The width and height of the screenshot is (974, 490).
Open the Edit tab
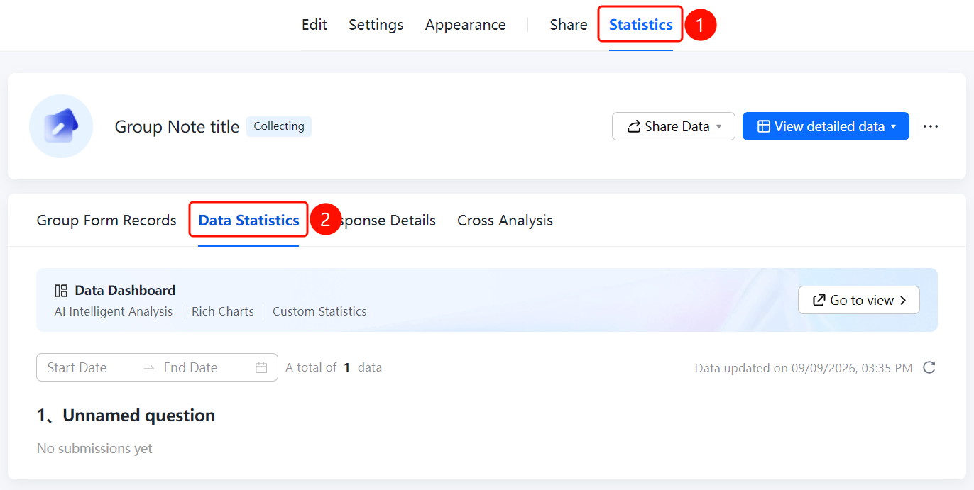(314, 25)
